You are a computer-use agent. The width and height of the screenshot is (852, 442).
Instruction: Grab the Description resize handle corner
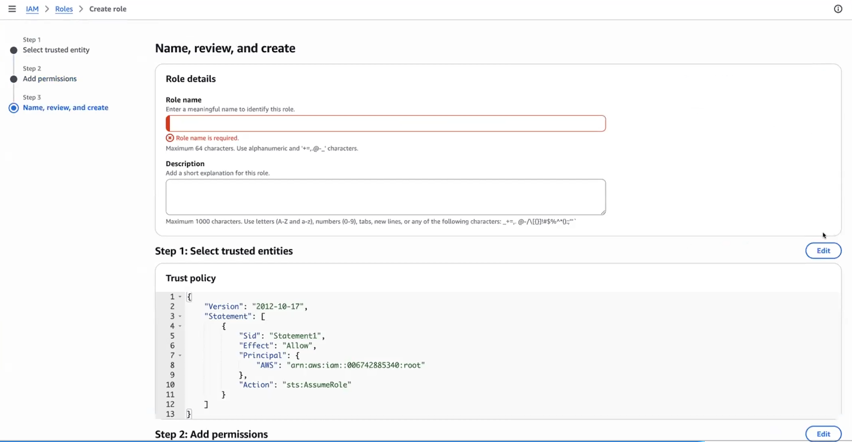pyautogui.click(x=602, y=212)
